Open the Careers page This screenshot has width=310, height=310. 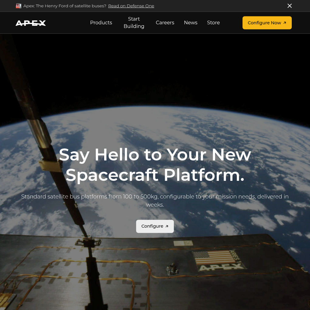coord(165,22)
